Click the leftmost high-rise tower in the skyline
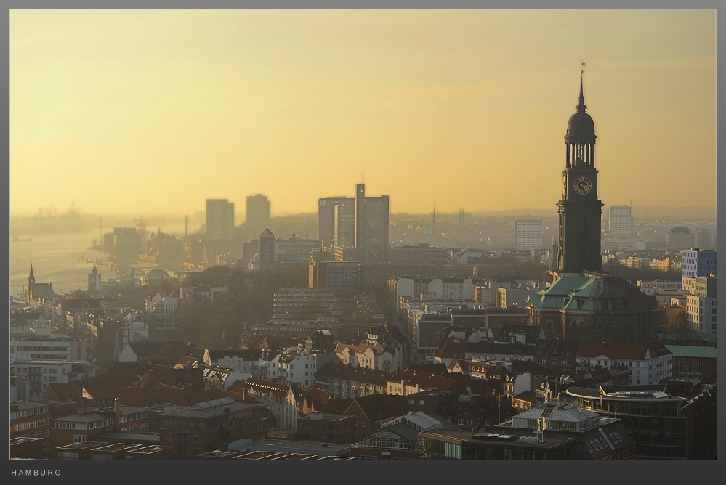726x485 pixels. point(219,218)
